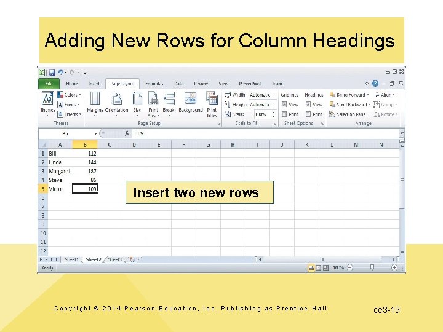Open Print Titles settings
The height and width of the screenshot is (332, 443).
point(212,104)
